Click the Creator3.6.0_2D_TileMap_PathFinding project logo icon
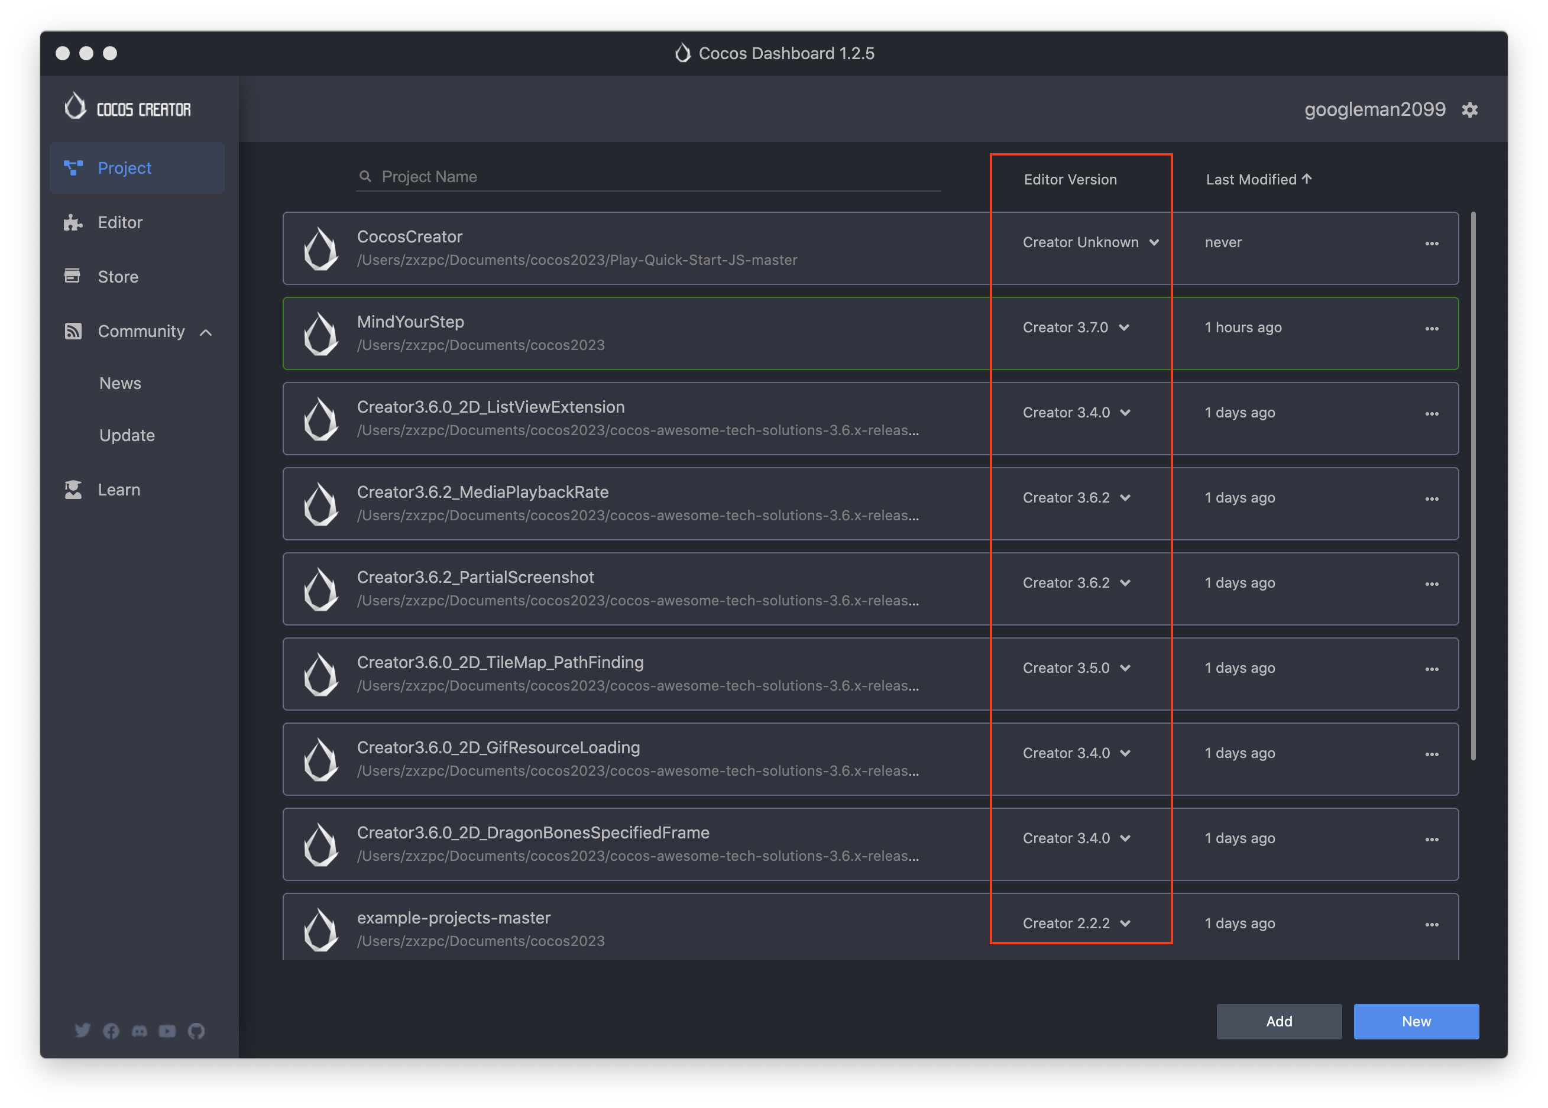This screenshot has height=1108, width=1548. coord(320,674)
